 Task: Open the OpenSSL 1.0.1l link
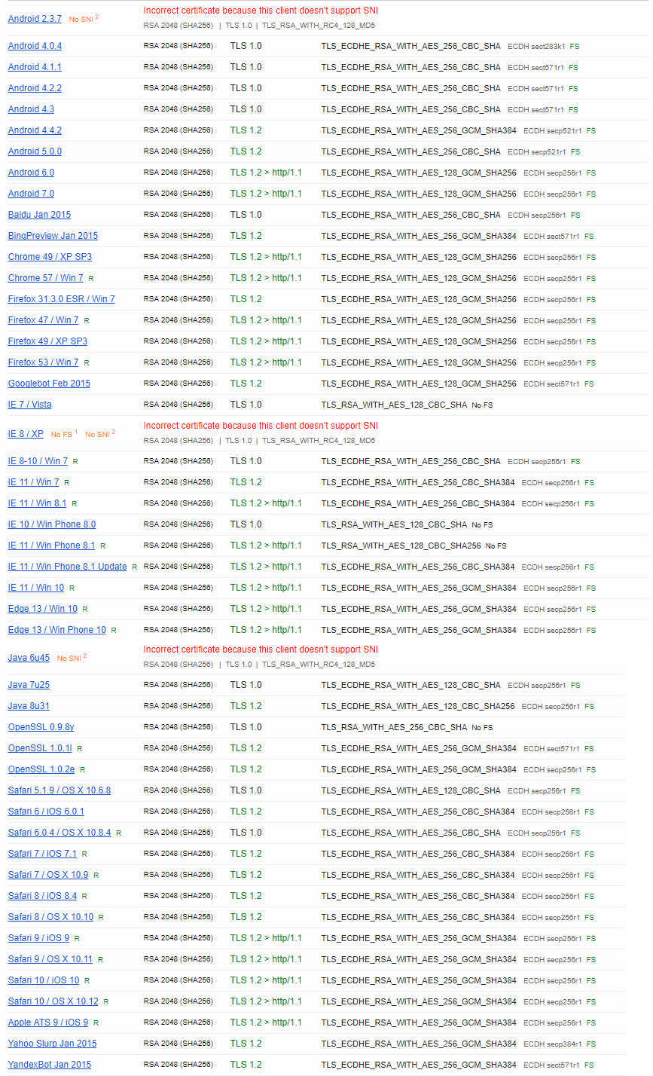click(40, 748)
